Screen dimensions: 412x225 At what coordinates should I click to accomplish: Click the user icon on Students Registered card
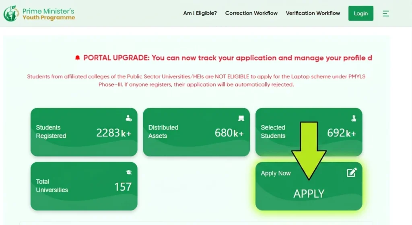[x=128, y=118]
